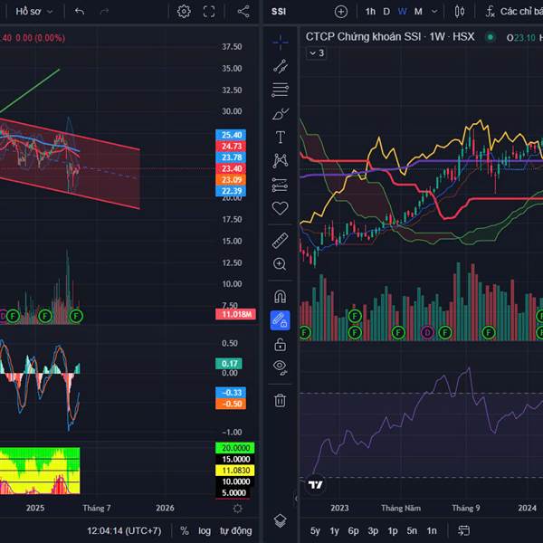Set range to 1p
Screen dimensions: 543x543
393,530
